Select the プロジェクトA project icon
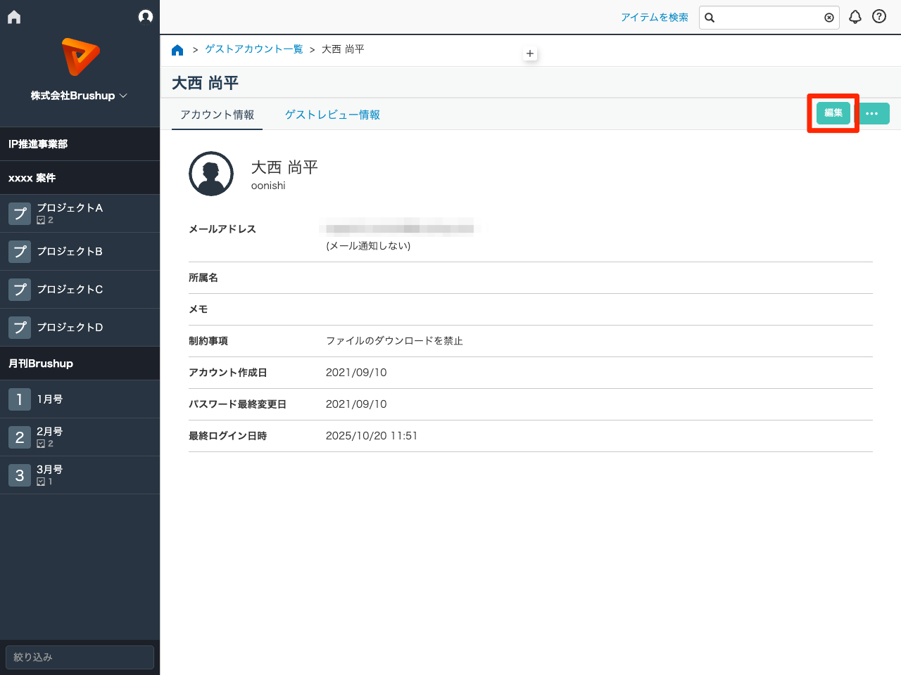The width and height of the screenshot is (901, 675). 19,213
